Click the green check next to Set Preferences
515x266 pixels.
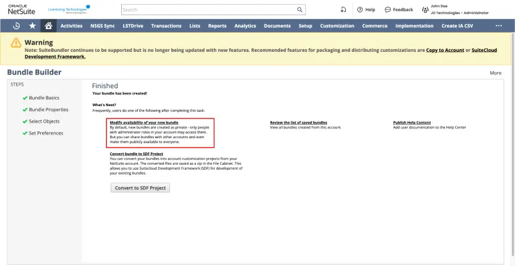pyautogui.click(x=25, y=133)
